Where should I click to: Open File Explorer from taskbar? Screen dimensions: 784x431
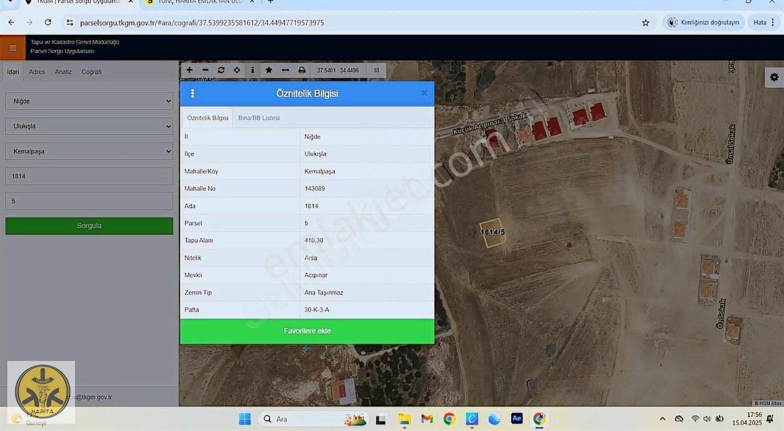click(404, 419)
